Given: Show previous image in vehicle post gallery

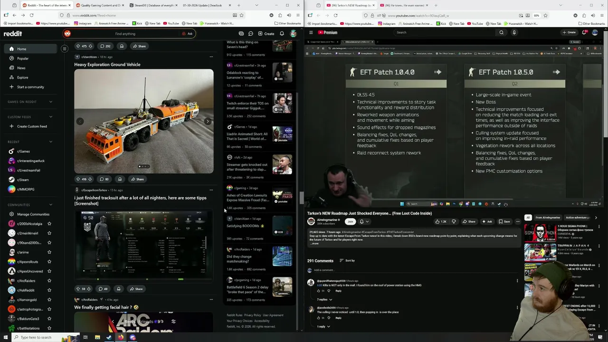Looking at the screenshot, I should [80, 122].
